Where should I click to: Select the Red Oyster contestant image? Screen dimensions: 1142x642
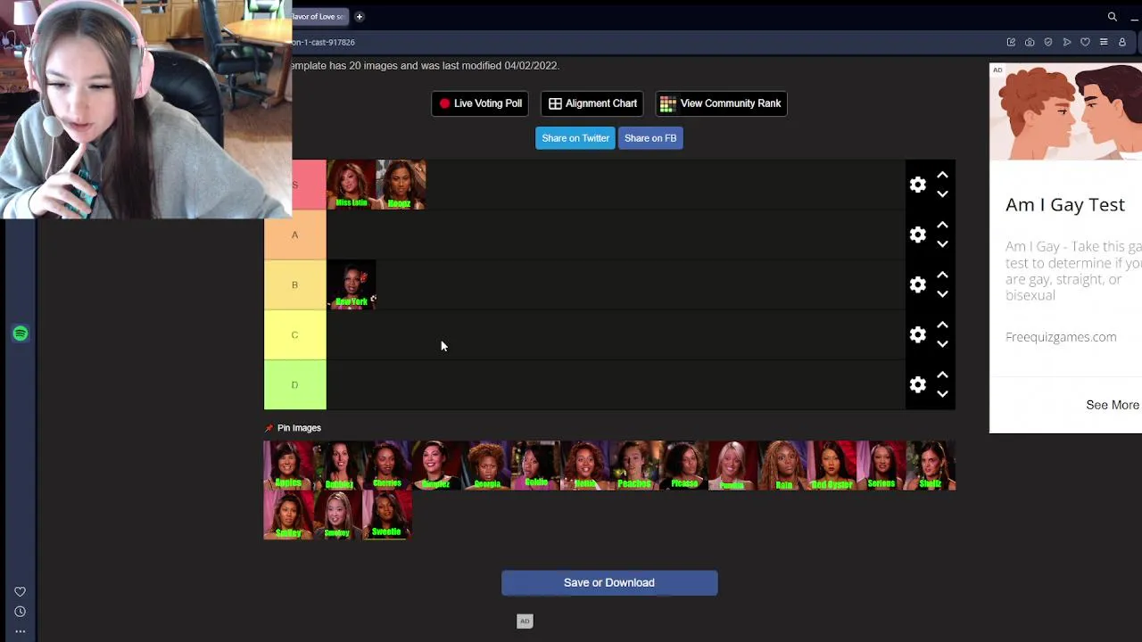point(832,465)
